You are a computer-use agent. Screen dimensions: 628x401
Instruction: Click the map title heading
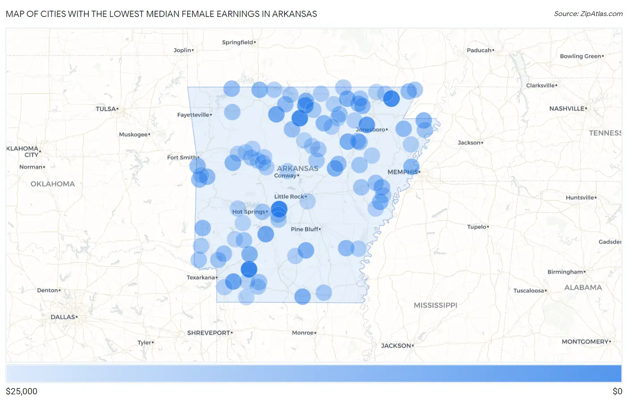[x=161, y=14]
